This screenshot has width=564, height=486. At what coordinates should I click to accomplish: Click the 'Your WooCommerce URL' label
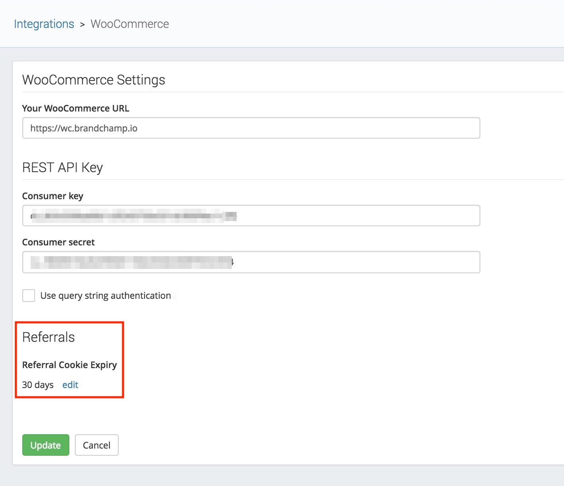tap(76, 108)
